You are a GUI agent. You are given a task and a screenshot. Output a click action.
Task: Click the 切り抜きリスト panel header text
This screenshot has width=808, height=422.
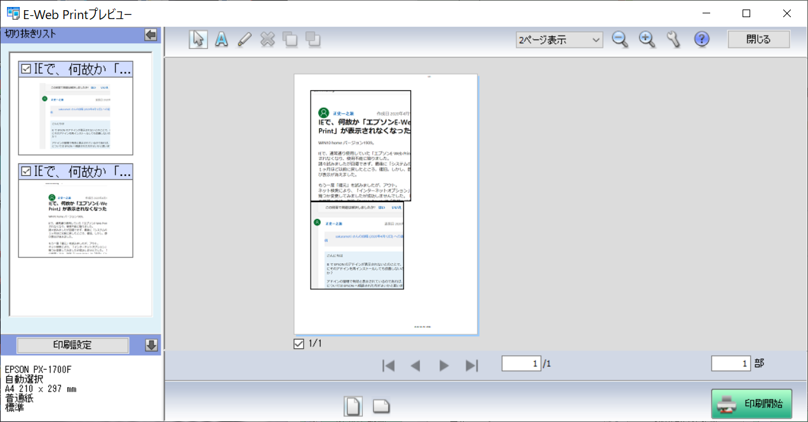(x=30, y=34)
